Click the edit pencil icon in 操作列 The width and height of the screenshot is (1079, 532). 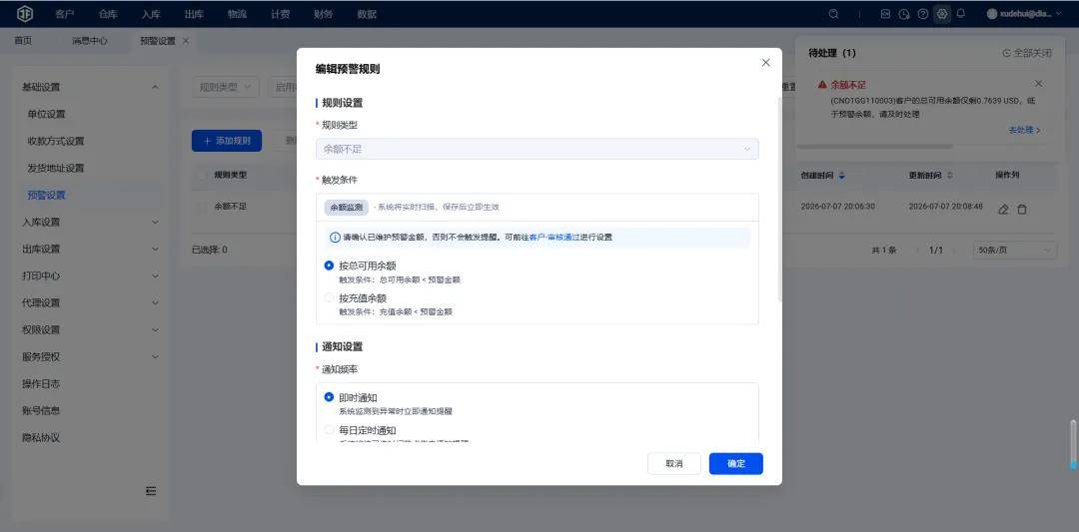pyautogui.click(x=1003, y=209)
